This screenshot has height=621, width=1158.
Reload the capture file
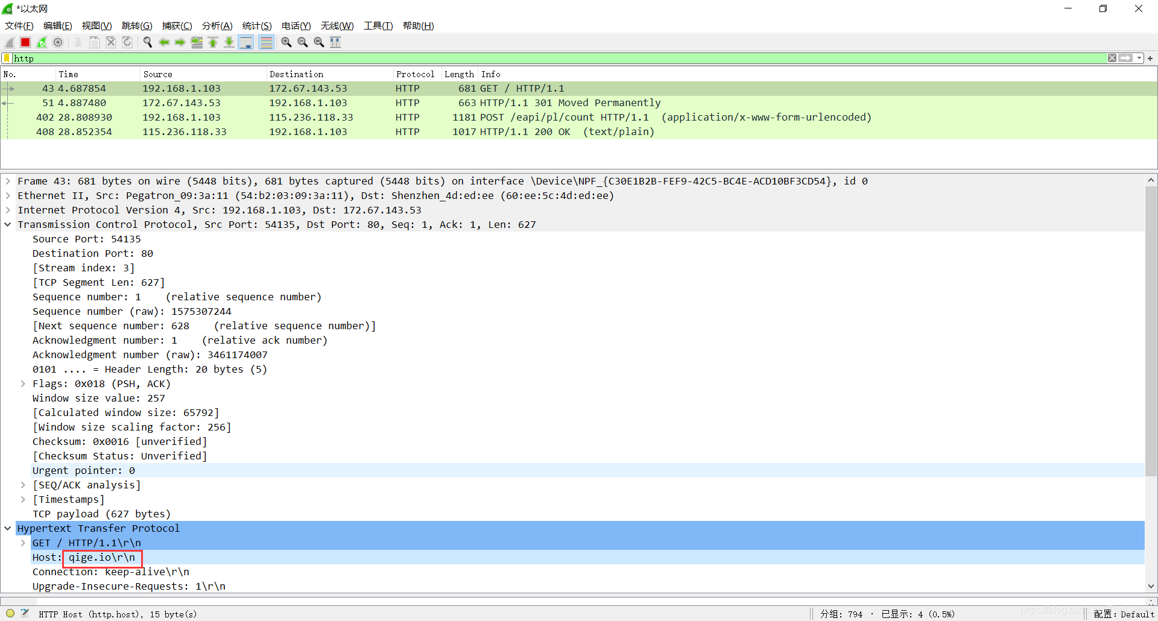(x=127, y=42)
